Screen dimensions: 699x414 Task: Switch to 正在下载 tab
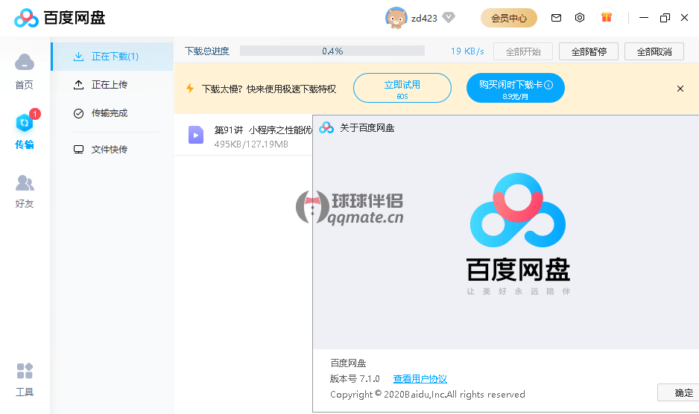tap(112, 57)
